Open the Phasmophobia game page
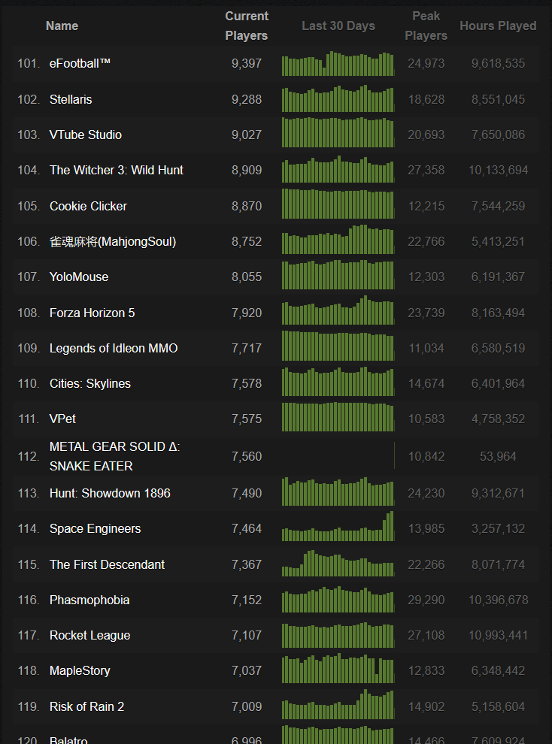 [x=89, y=600]
